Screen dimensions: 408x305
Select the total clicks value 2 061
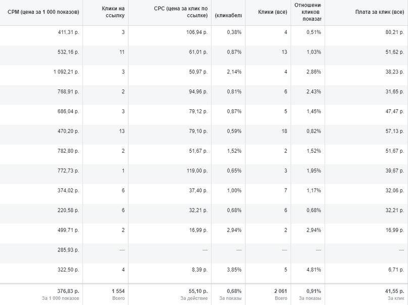tap(281, 291)
